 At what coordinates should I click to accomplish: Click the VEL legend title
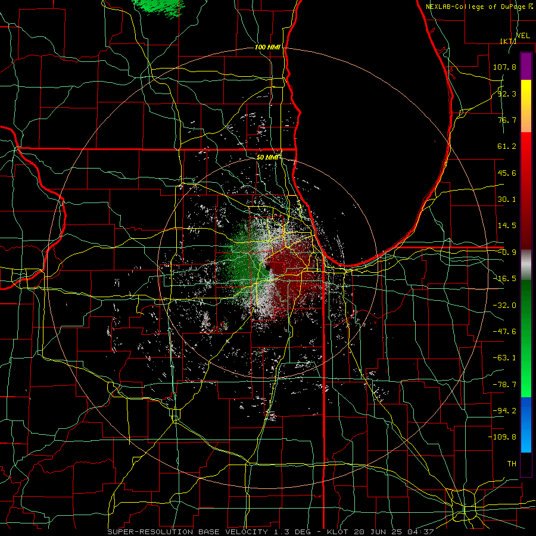tap(523, 36)
